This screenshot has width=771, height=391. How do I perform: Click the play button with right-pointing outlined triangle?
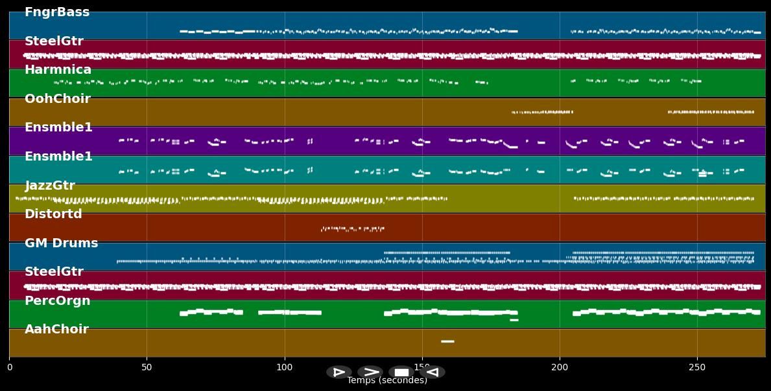(x=338, y=372)
